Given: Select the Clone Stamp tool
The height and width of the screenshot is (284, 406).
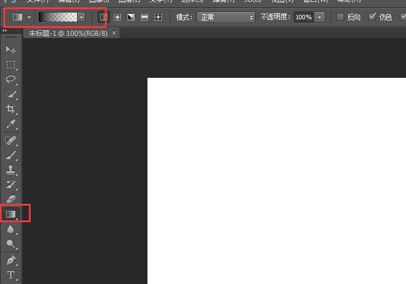Looking at the screenshot, I should click(11, 170).
